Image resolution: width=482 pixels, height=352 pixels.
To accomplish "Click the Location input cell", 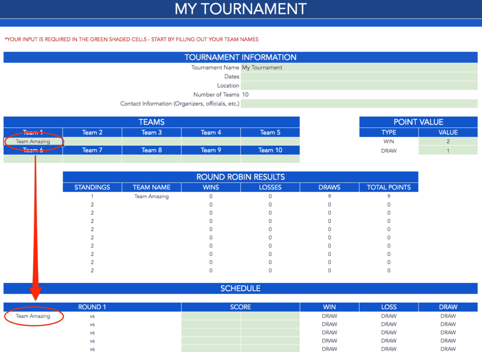I will click(358, 86).
